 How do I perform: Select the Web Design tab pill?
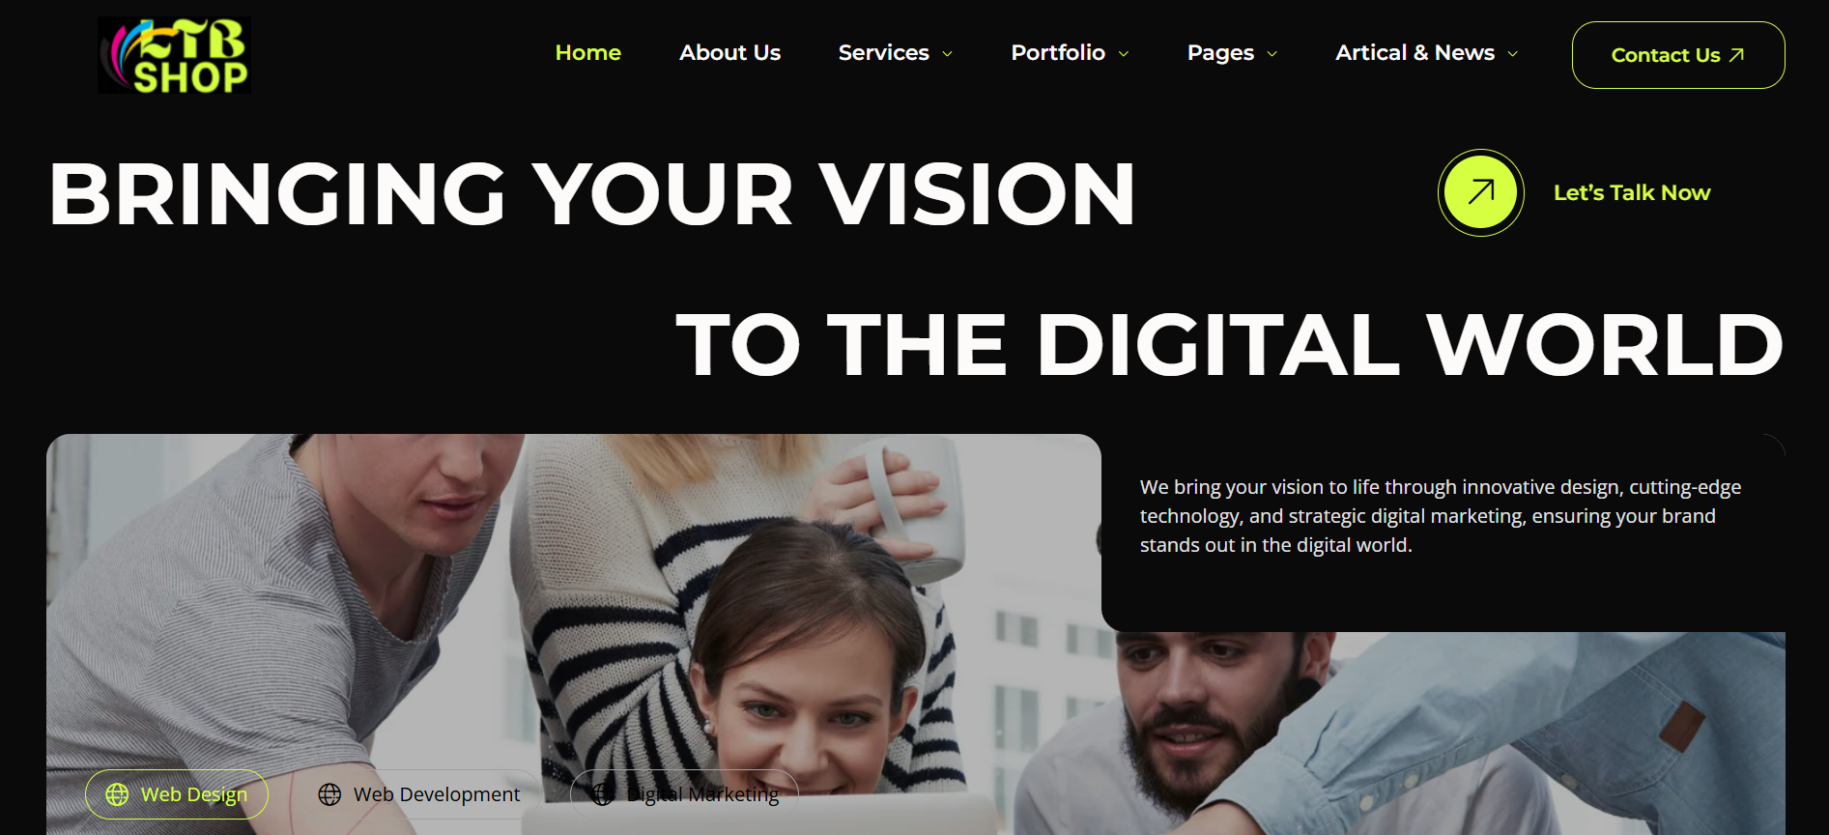point(177,794)
